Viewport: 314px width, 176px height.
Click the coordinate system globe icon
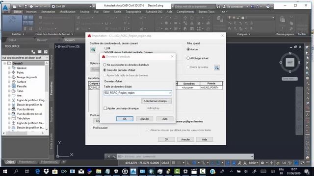click(x=93, y=50)
